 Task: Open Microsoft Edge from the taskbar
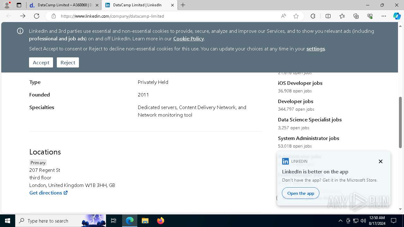point(130,221)
